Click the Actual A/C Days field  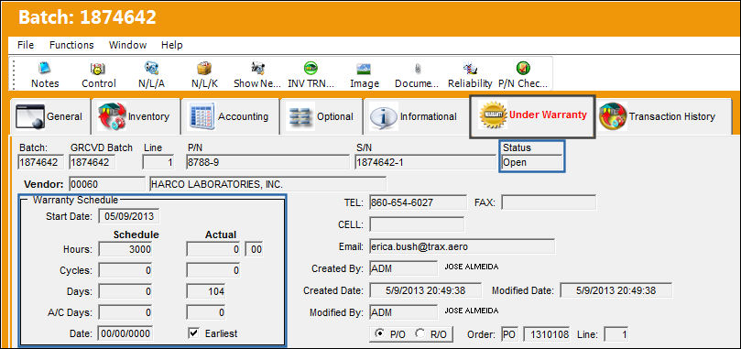coord(206,312)
